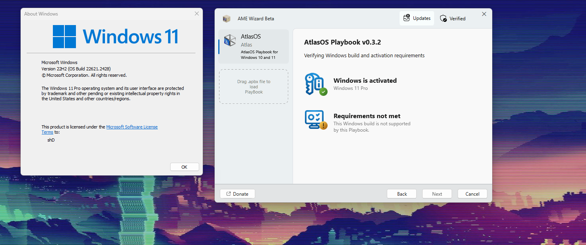Click the 'Requirements not met' text
This screenshot has height=245, width=586.
[367, 116]
